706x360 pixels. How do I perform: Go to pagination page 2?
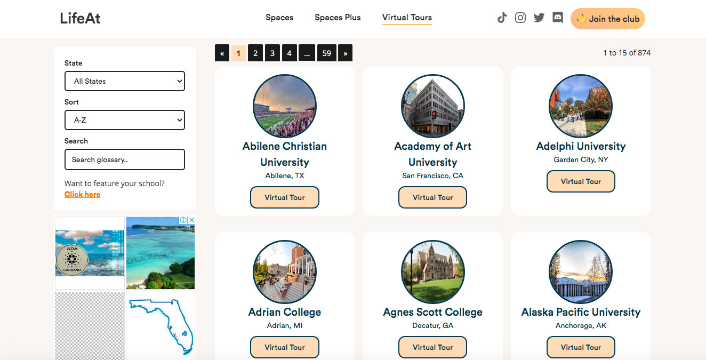pos(255,53)
